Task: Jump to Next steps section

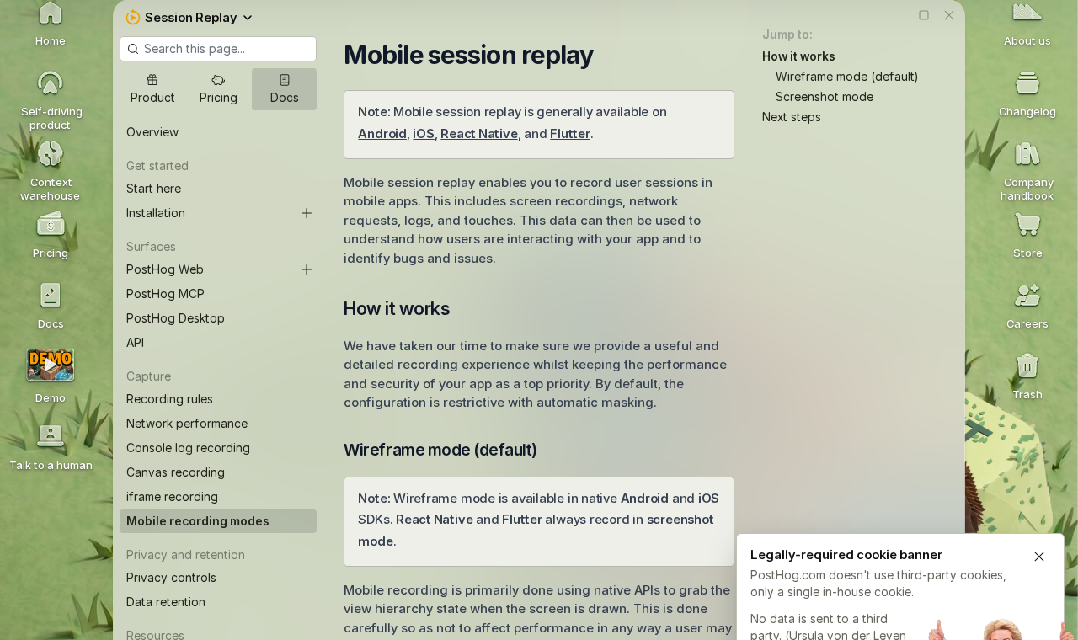Action: pos(792,117)
